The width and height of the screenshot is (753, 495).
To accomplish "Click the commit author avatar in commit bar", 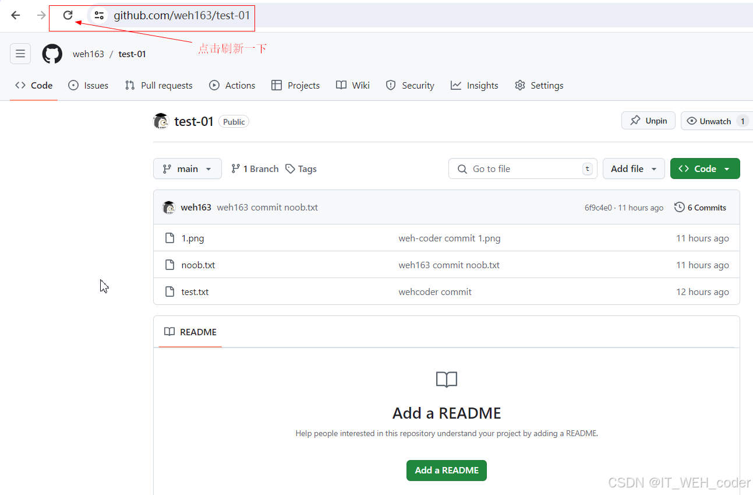I will pyautogui.click(x=169, y=207).
